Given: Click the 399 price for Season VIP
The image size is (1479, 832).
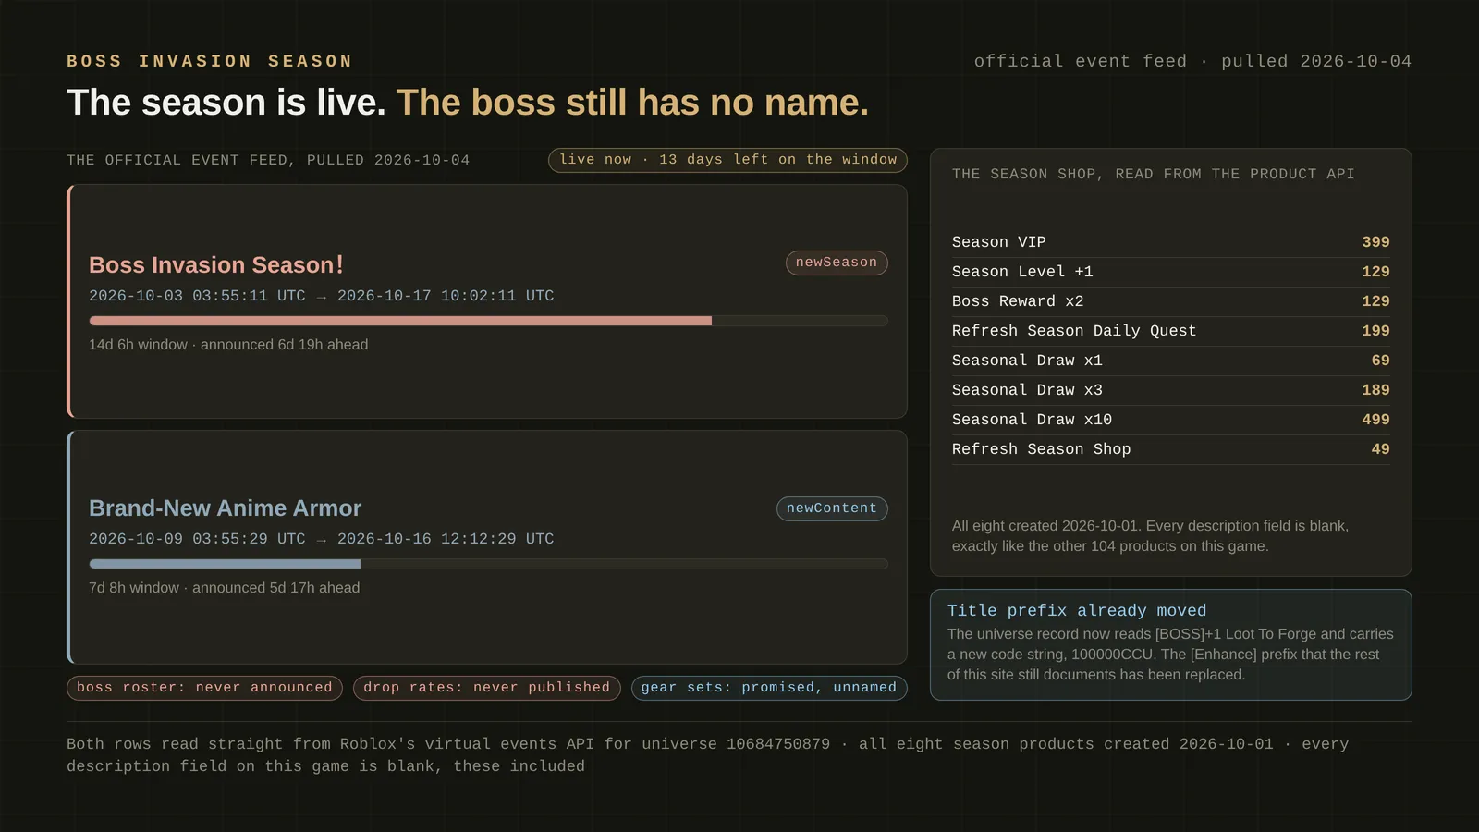Looking at the screenshot, I should pyautogui.click(x=1375, y=242).
